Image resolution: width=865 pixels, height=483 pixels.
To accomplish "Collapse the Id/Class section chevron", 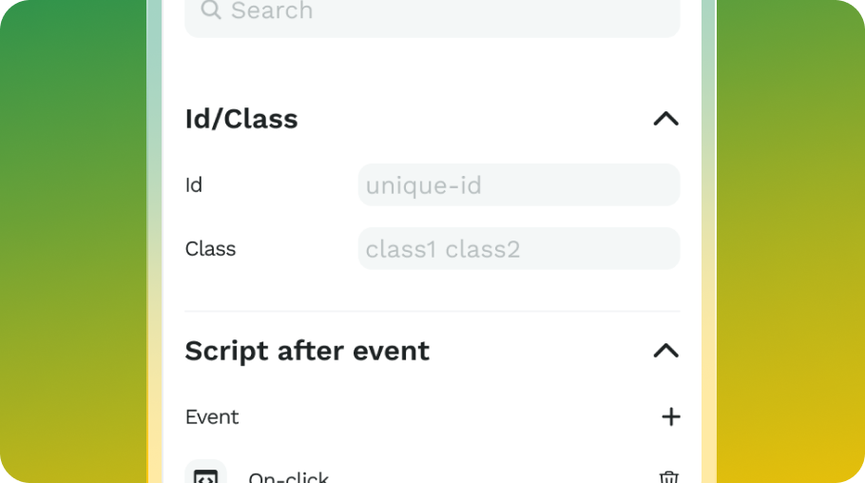I will click(665, 119).
